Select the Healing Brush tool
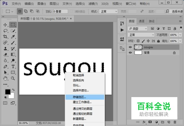This screenshot has height=126, width=184. 5,43
